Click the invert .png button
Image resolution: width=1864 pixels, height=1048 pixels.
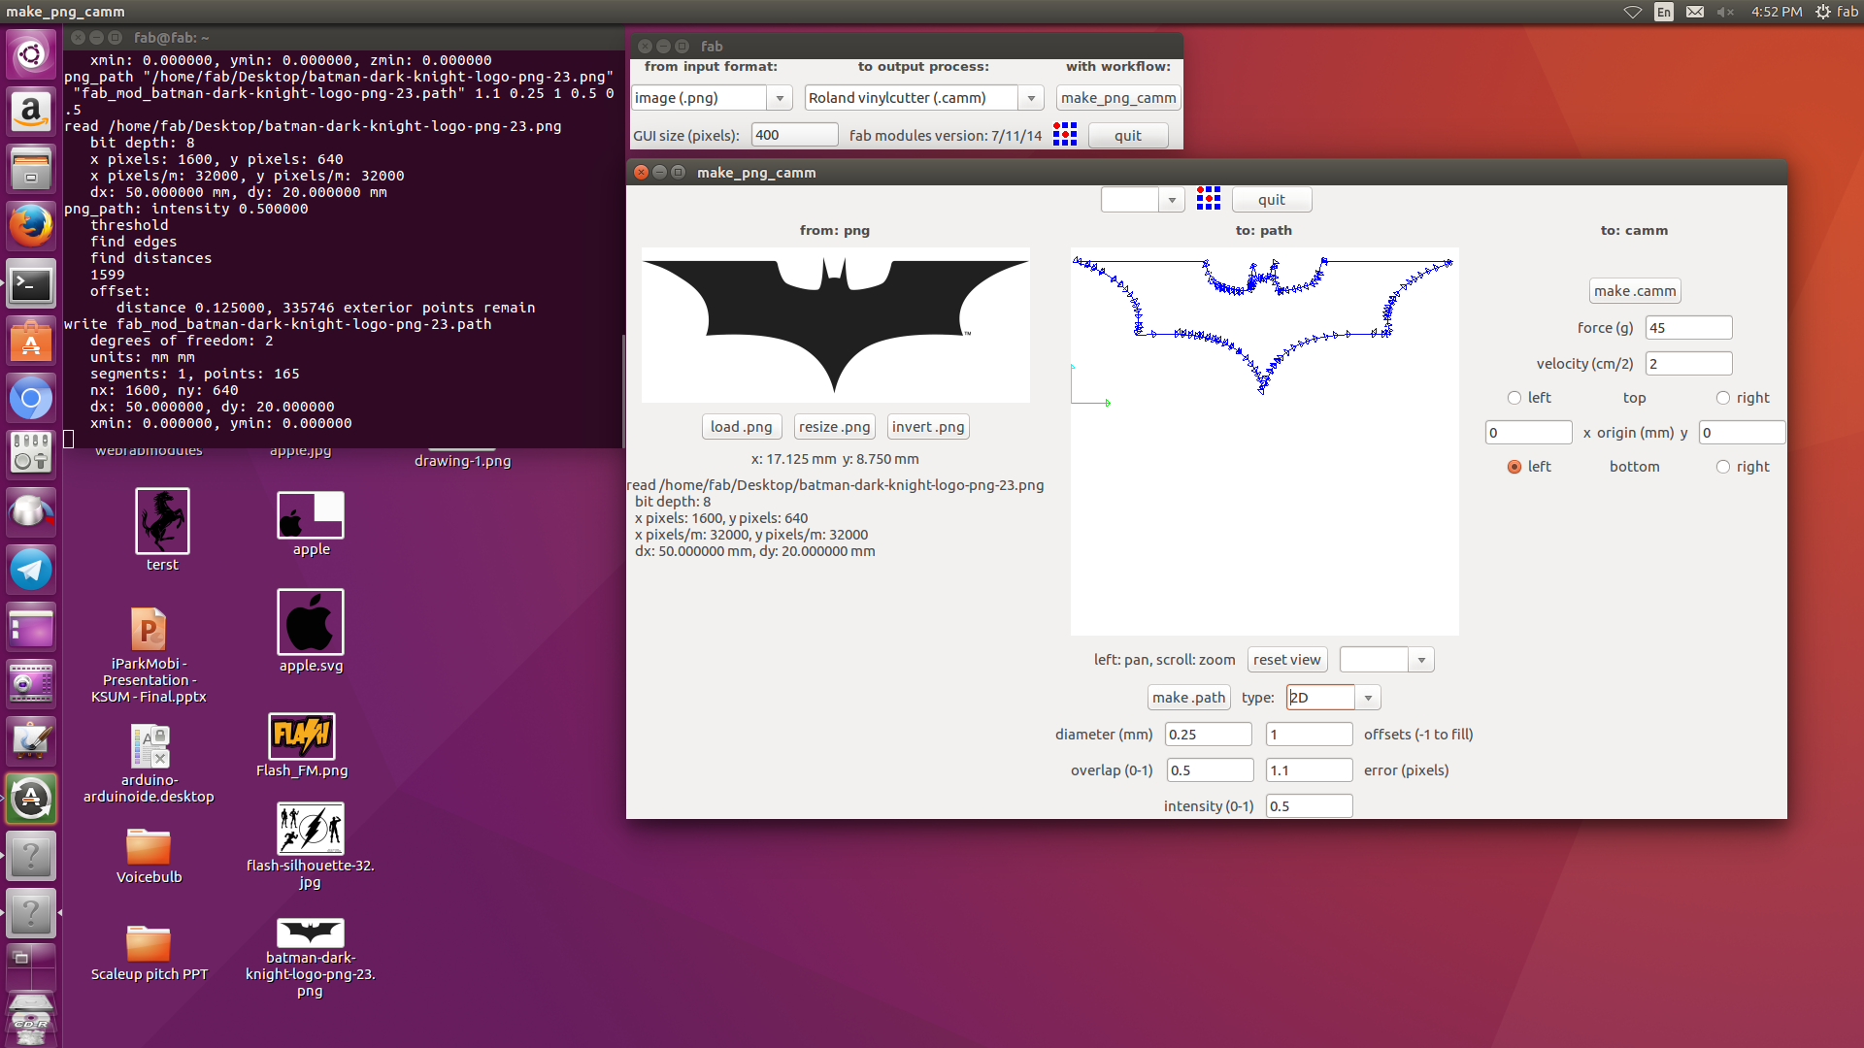click(x=928, y=427)
